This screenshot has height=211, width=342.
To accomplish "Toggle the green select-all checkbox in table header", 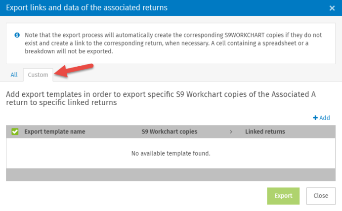I will (15, 131).
